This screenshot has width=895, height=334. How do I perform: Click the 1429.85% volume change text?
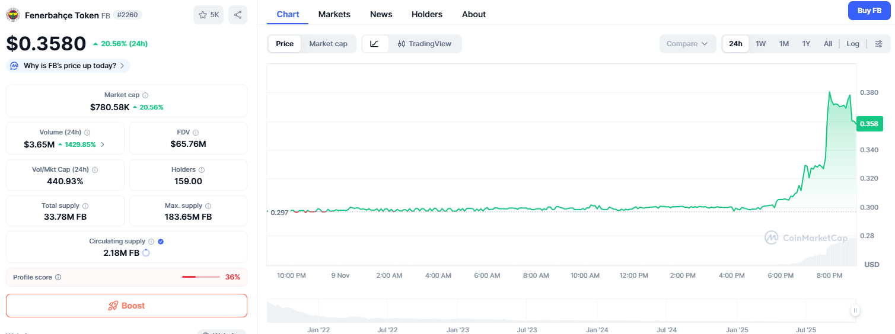pos(79,144)
